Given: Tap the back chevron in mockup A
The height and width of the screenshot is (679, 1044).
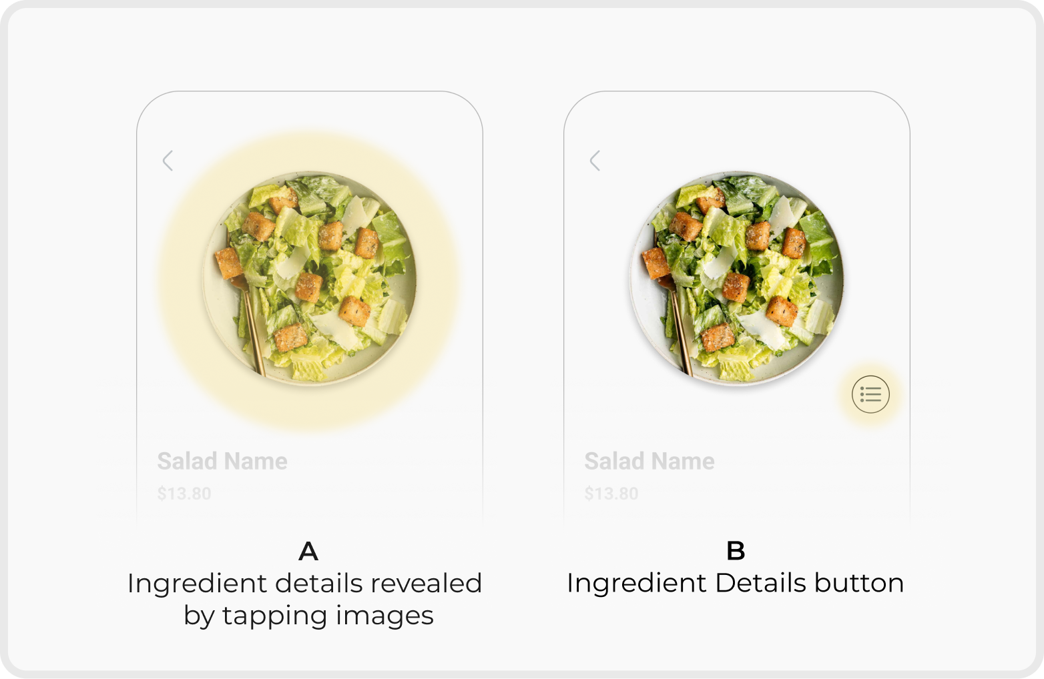Looking at the screenshot, I should pyautogui.click(x=168, y=161).
